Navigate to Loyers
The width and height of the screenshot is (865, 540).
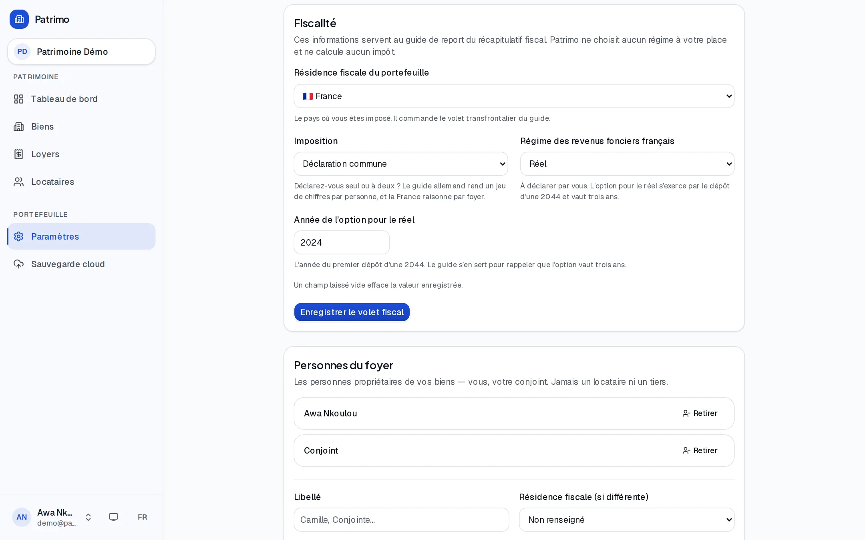tap(81, 154)
